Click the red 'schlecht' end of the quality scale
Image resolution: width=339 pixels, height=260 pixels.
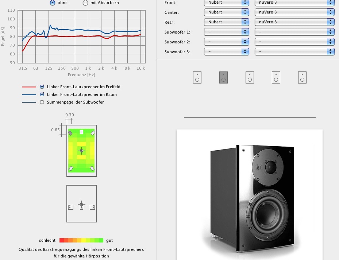click(x=62, y=240)
